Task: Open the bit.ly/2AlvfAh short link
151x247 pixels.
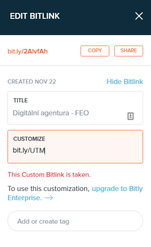Action: pos(28,51)
